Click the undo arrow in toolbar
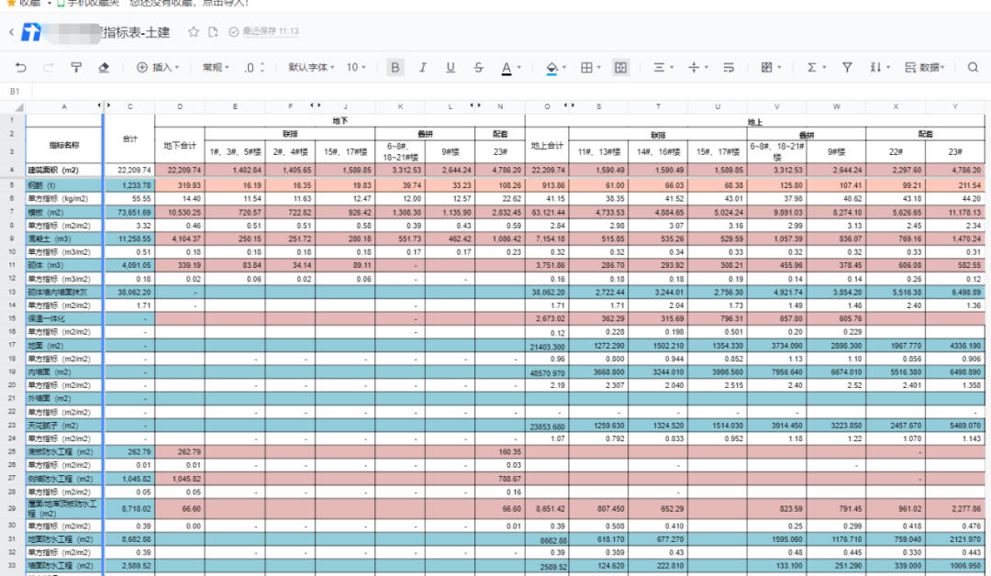991x576 pixels. coord(21,67)
